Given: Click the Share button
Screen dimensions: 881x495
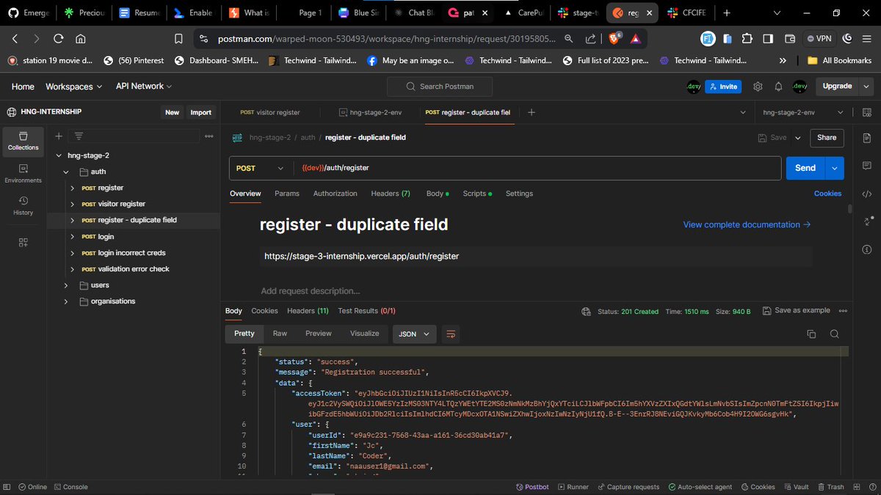Looking at the screenshot, I should coord(827,137).
